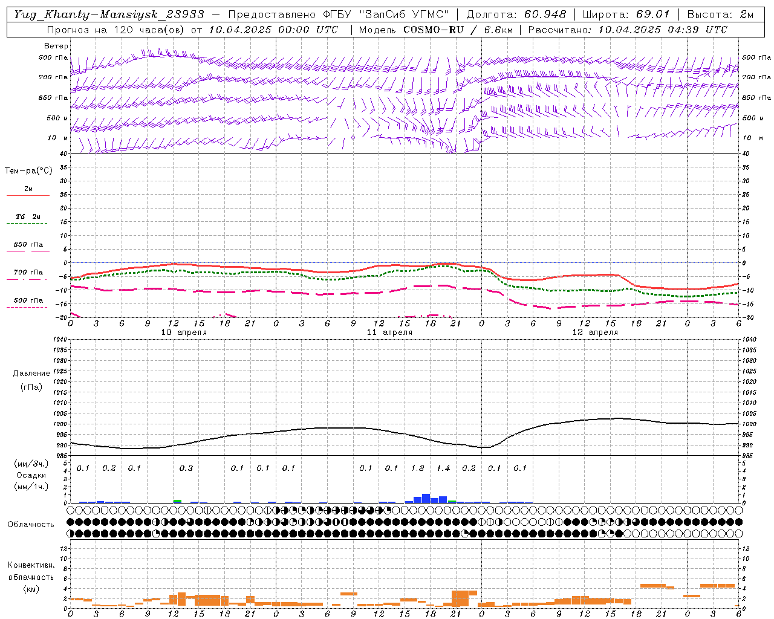Viewport: 774px width, 619px height.
Task: Click the 11 апреля date label
Action: point(389,332)
